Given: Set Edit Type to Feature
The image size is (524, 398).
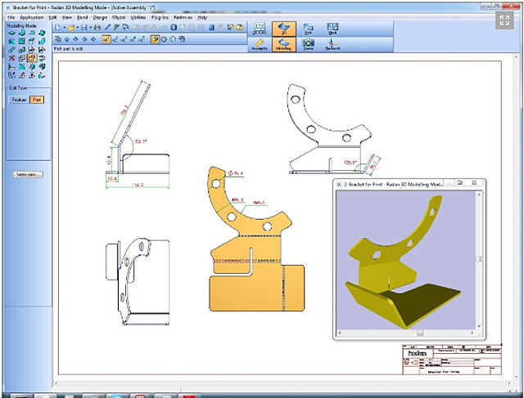Looking at the screenshot, I should click(x=19, y=100).
